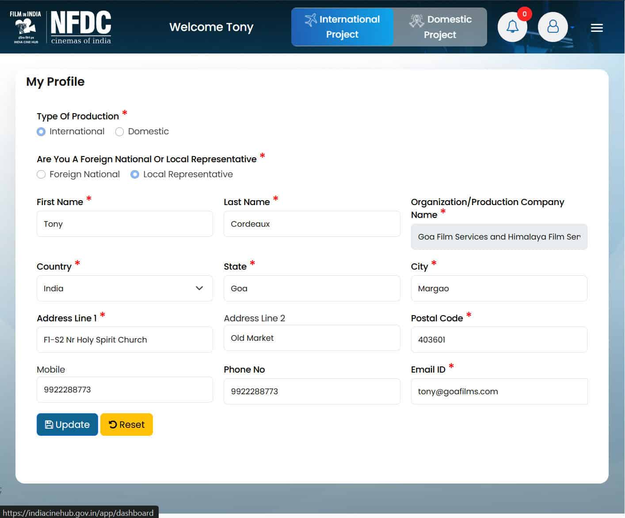The height and width of the screenshot is (518, 625).
Task: Click the First Name field containing Tony
Action: [x=125, y=224]
